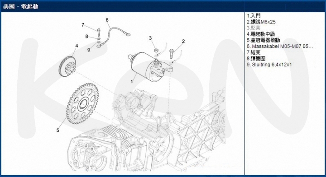Click diagram callout number 6
This screenshot has width=326, height=177.
pyautogui.click(x=107, y=20)
